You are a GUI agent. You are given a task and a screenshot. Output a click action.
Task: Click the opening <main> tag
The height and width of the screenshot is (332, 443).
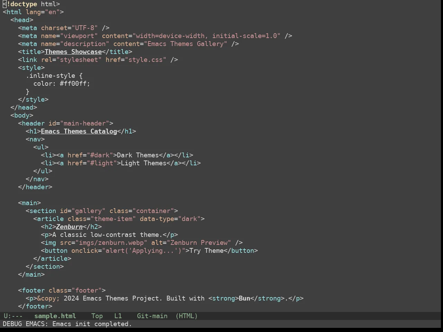(29, 203)
